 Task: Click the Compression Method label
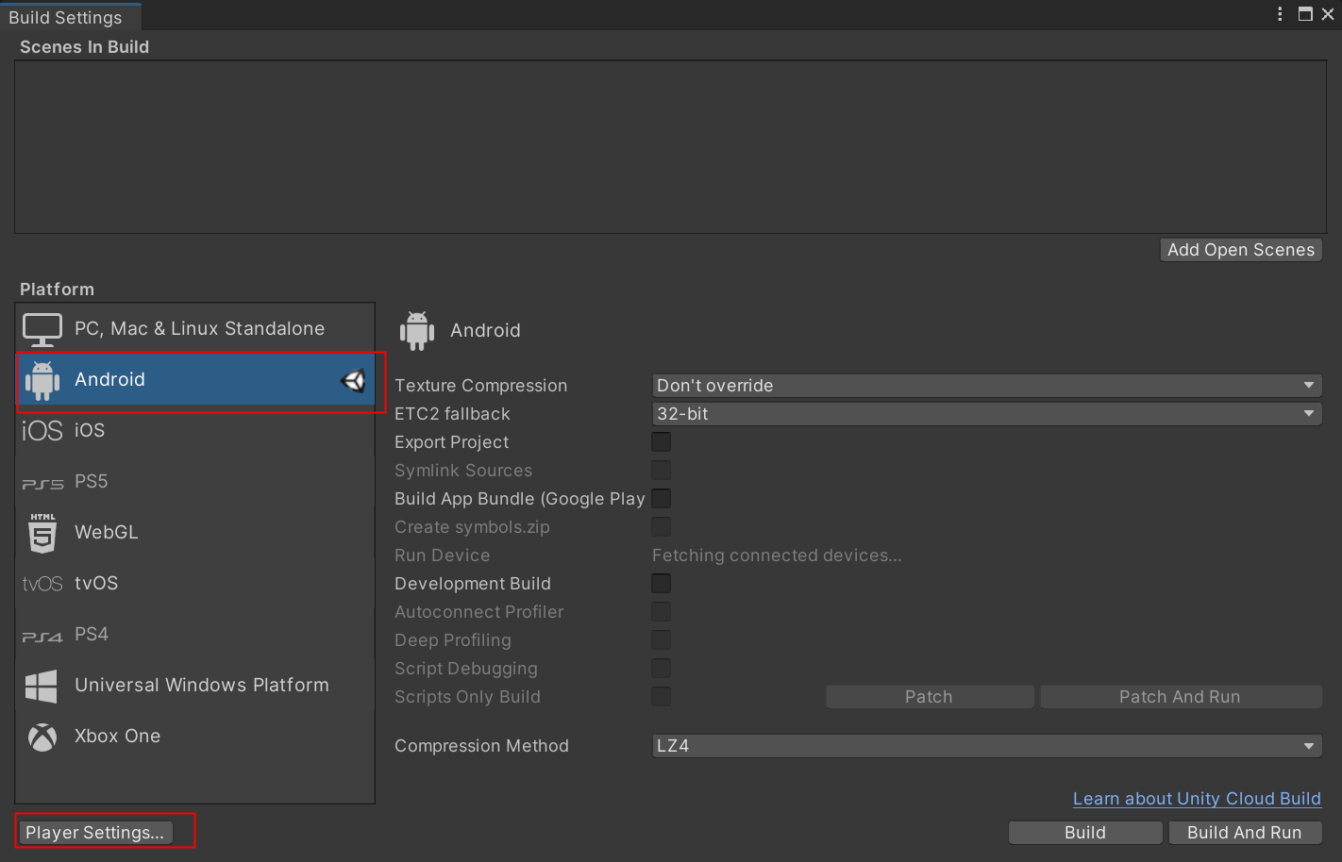482,746
